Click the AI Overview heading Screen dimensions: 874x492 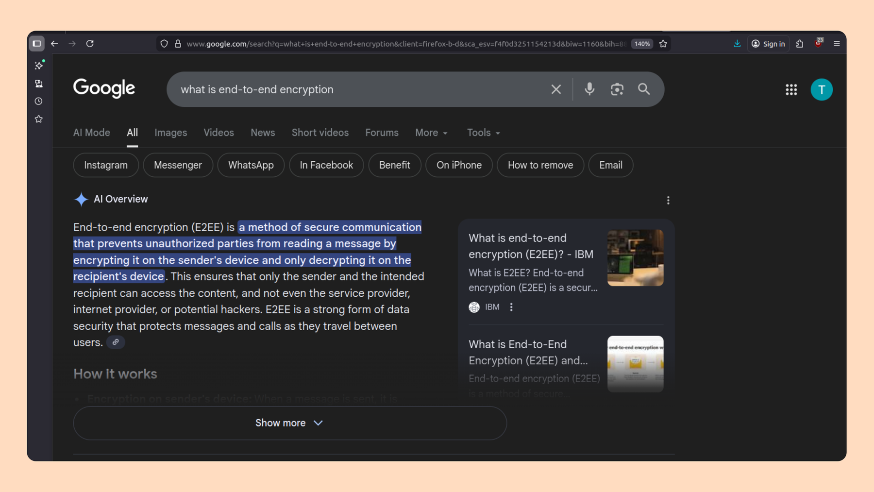click(120, 199)
